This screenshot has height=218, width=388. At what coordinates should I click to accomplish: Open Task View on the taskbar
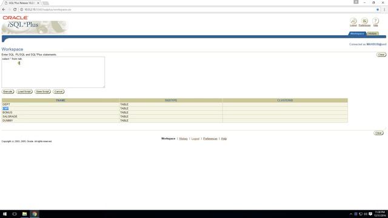15,214
